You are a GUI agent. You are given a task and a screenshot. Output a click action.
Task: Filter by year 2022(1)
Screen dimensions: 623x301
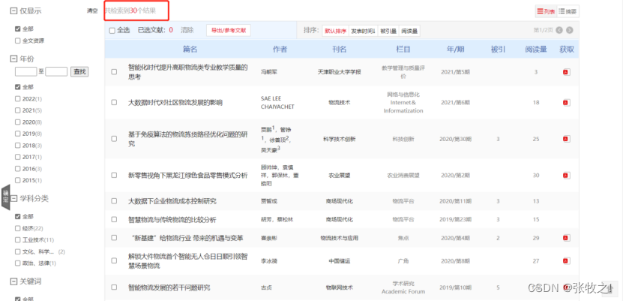point(17,98)
